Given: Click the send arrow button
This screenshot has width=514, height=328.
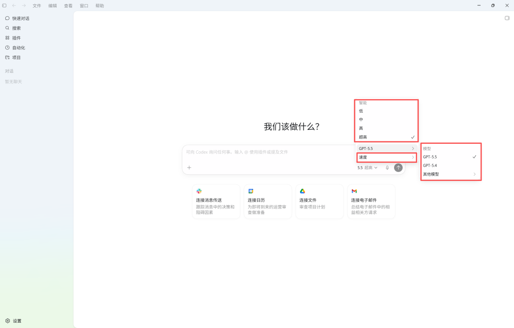Looking at the screenshot, I should (x=398, y=168).
